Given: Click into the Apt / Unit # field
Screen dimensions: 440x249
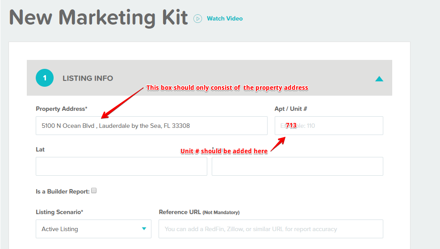Looking at the screenshot, I should coord(329,126).
